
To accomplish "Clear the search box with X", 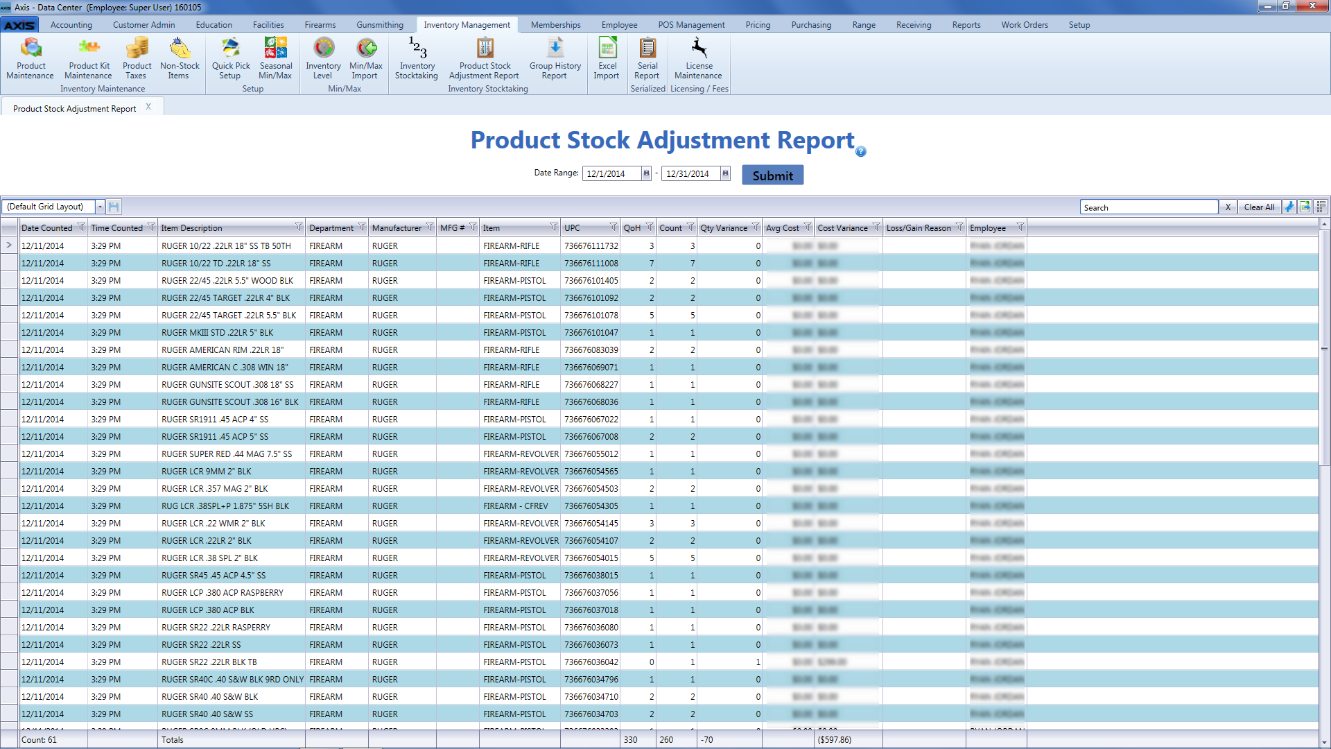I will pyautogui.click(x=1228, y=207).
